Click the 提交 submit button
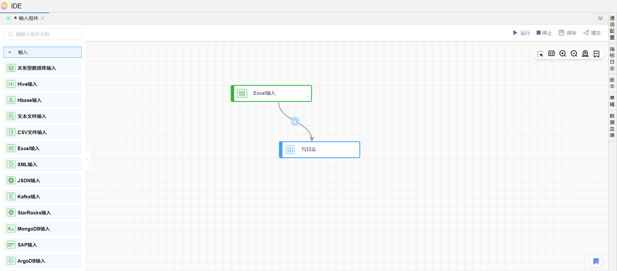Viewport: 617px width, 271px height. tap(592, 33)
